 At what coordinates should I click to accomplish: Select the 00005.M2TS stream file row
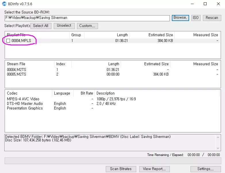point(113,74)
